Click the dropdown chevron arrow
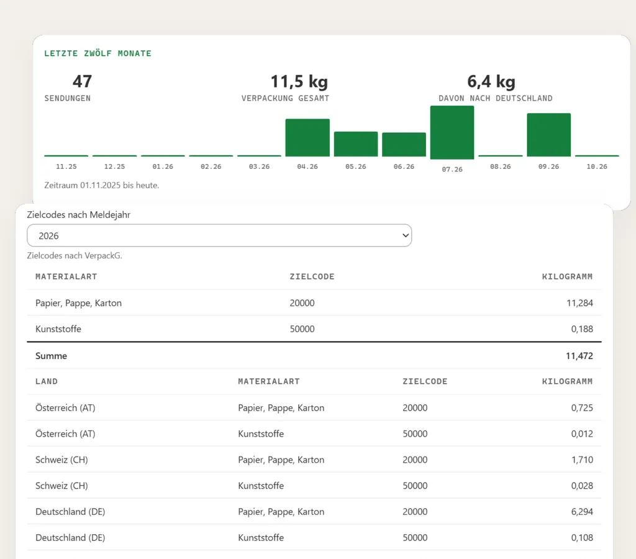This screenshot has width=636, height=559. click(x=405, y=235)
